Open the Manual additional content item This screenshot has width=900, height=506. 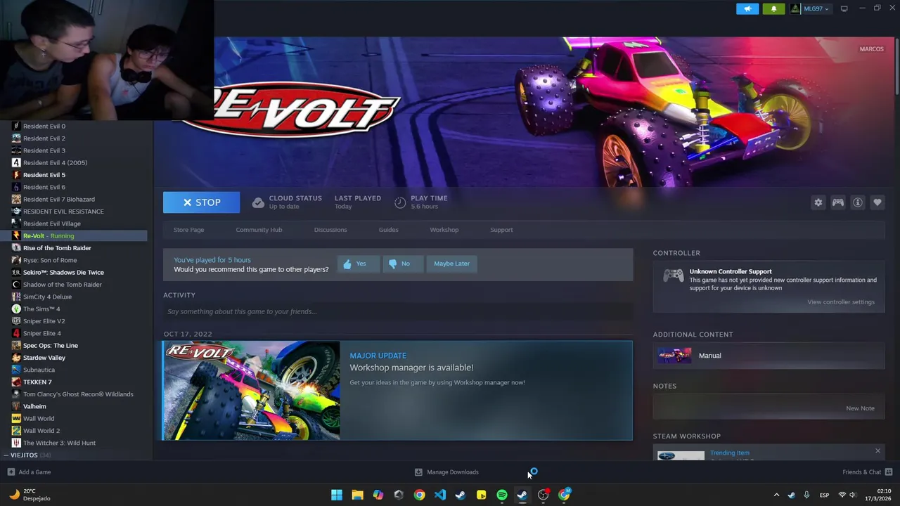[769, 356]
